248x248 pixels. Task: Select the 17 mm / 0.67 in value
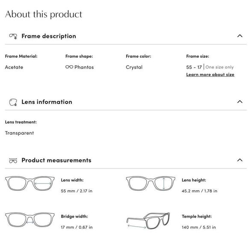[77, 227]
